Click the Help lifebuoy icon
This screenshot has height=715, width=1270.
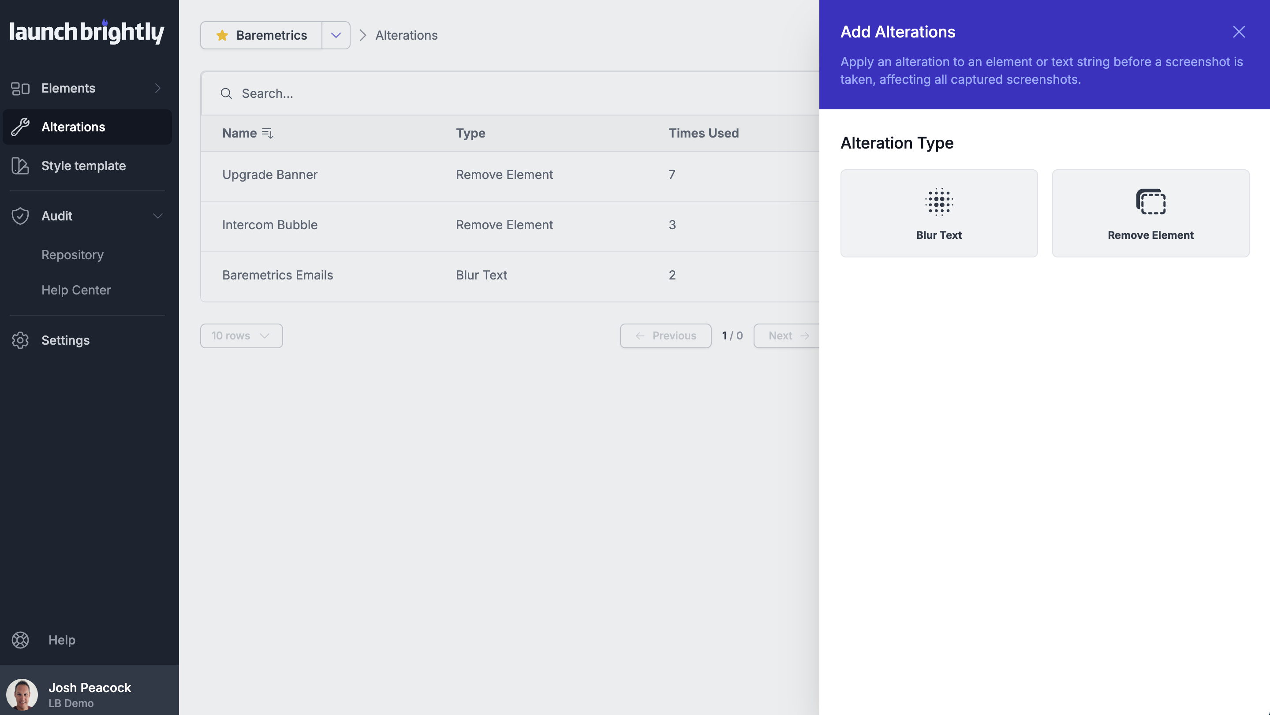(x=20, y=640)
